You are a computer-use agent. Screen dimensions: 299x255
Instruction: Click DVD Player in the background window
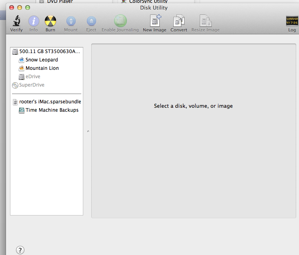pyautogui.click(x=60, y=2)
